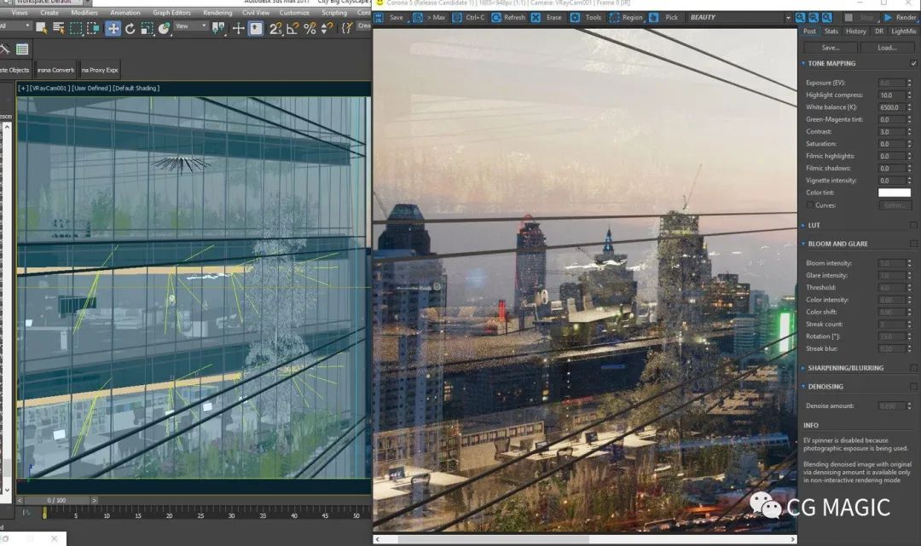This screenshot has width=921, height=546.
Task: Select the Move tool in 3ds Max toolbar
Action: [x=113, y=28]
